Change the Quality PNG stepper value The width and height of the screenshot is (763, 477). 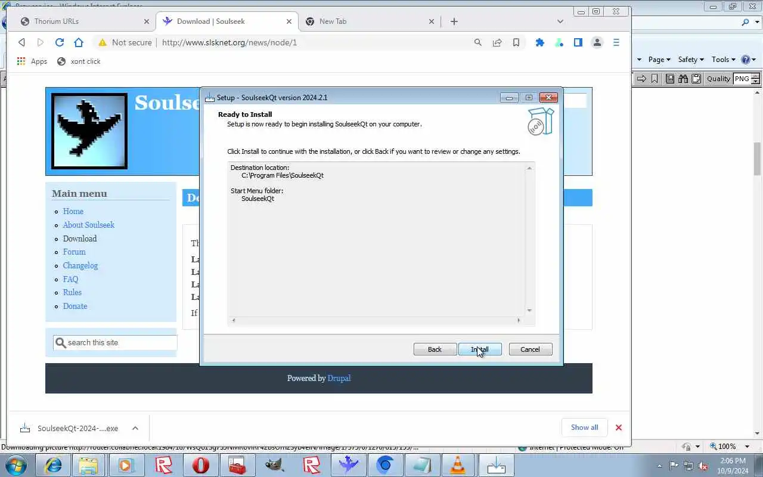click(x=756, y=79)
